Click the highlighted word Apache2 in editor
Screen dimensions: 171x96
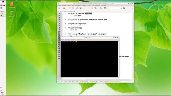(x=88, y=14)
